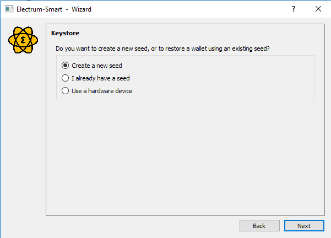Image resolution: width=331 pixels, height=238 pixels.
Task: Click the seed question prompt text
Action: point(162,48)
